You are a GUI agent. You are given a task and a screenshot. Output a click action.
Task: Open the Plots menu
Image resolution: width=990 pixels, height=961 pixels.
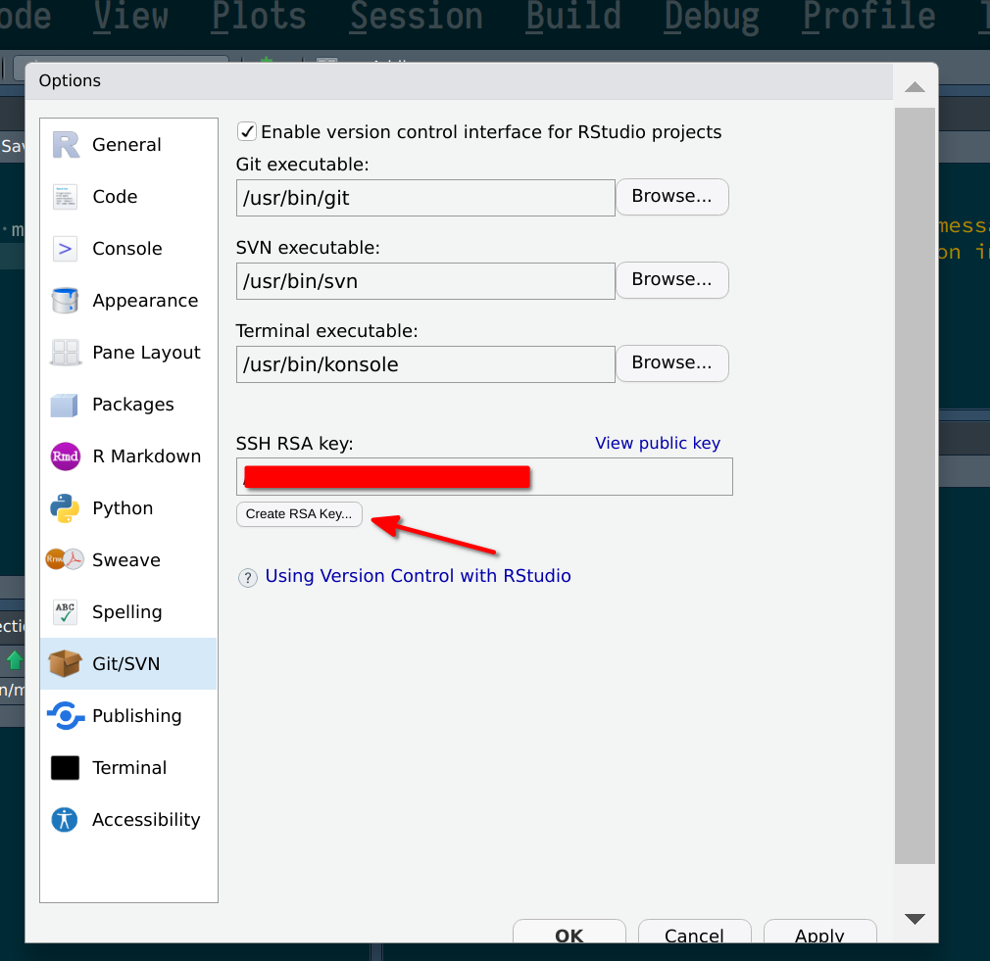pos(259,15)
